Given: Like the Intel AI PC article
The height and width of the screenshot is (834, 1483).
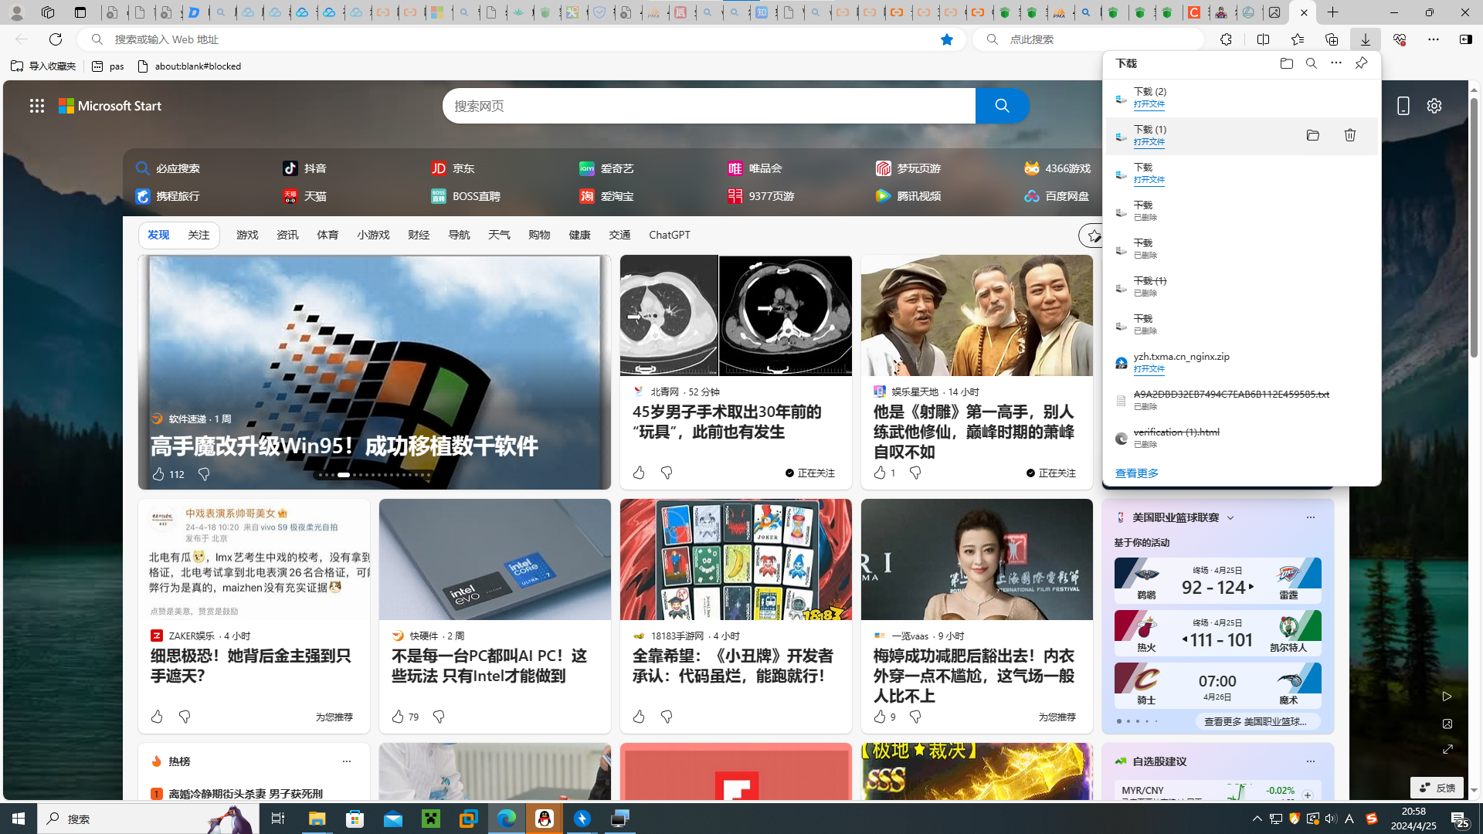Looking at the screenshot, I should (x=397, y=717).
